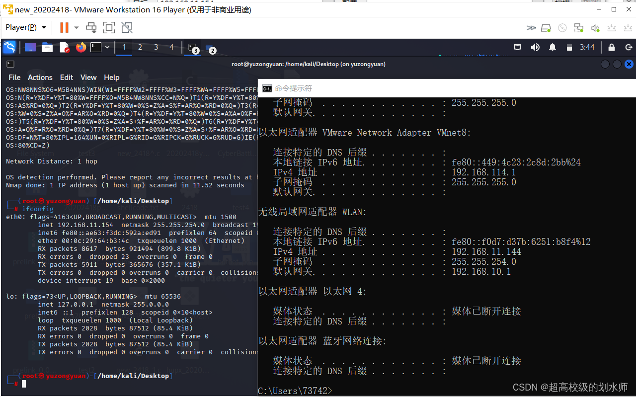Viewport: 636px width, 397px height.
Task: Switch to workspace 4
Action: 171,47
